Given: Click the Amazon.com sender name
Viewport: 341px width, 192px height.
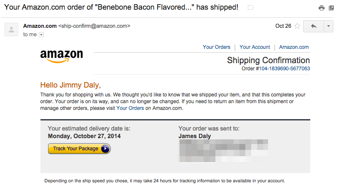Looking at the screenshot, I should click(39, 26).
